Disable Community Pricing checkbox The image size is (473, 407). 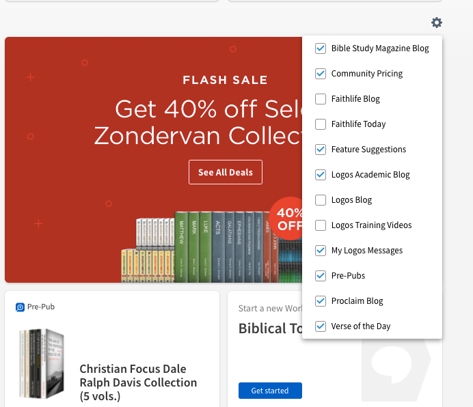coord(320,74)
